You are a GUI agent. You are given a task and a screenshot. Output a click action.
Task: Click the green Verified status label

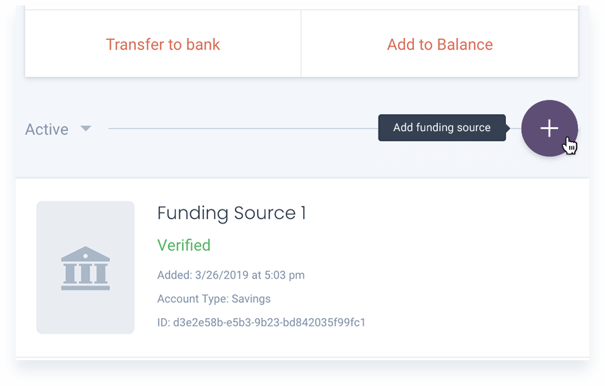pyautogui.click(x=184, y=245)
